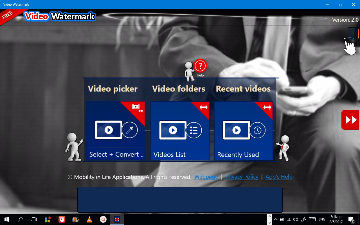Viewport: 360px width, 225px height.
Task: Open the red Help question mark
Action: [200, 66]
